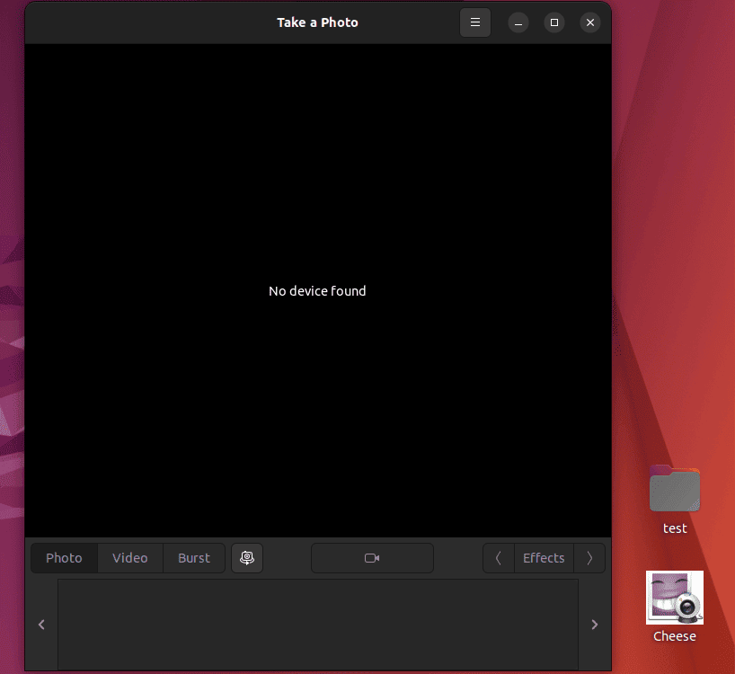The image size is (735, 674).
Task: Launch the Cheese shortcut on the desktop
Action: tap(674, 597)
